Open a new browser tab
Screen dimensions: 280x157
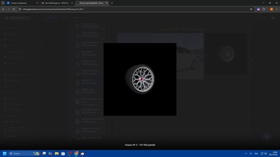point(112,3)
